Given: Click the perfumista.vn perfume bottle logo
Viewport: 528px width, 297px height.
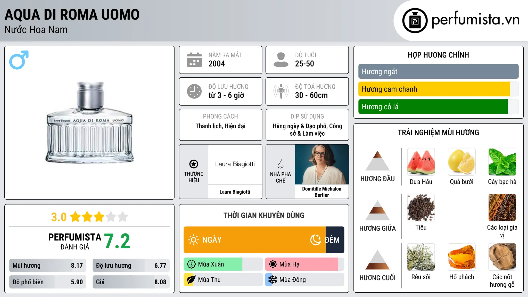Looking at the screenshot, I should pos(415,21).
